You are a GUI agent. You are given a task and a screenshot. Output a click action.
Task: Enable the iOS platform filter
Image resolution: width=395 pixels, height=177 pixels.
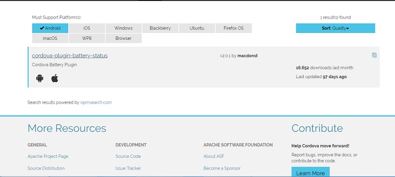tap(87, 28)
